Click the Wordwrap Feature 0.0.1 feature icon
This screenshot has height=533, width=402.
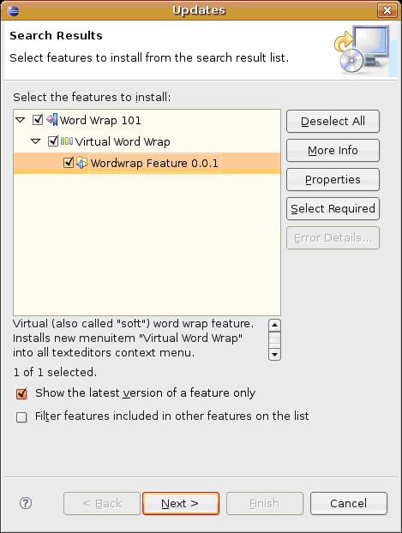point(81,163)
